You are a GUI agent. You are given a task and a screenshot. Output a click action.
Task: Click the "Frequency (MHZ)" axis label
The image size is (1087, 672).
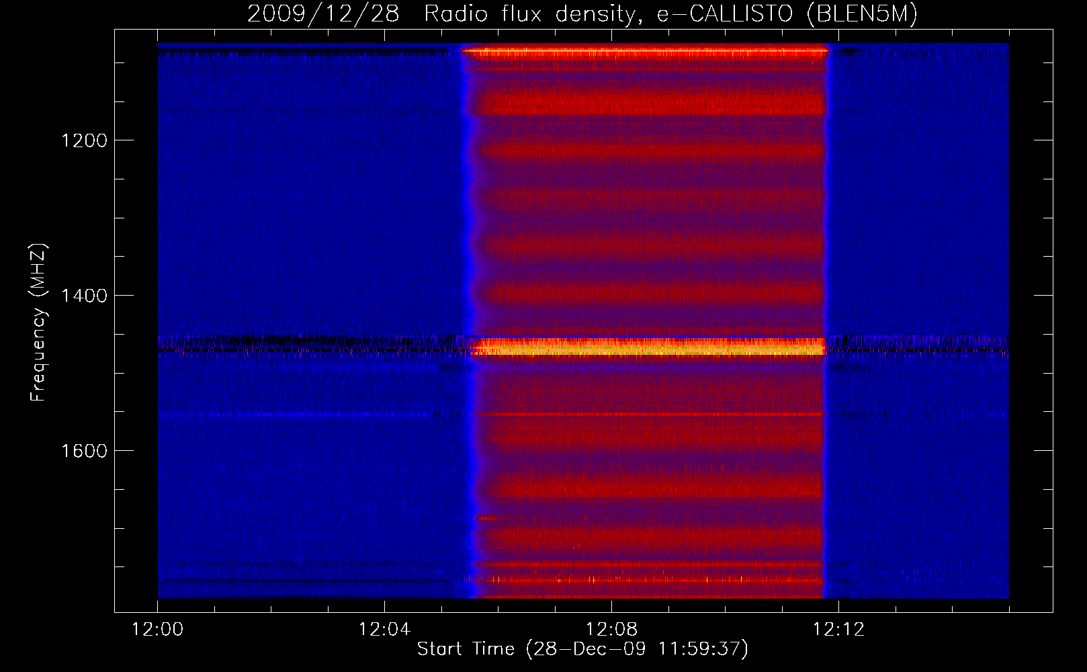[38, 323]
